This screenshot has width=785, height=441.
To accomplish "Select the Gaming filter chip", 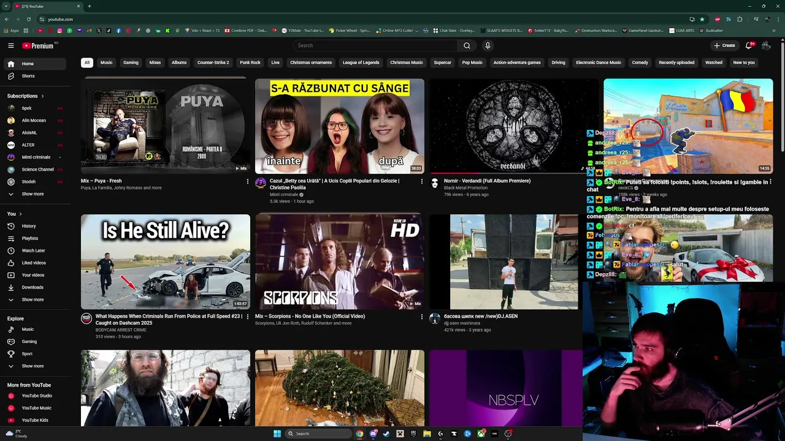I will [x=131, y=62].
